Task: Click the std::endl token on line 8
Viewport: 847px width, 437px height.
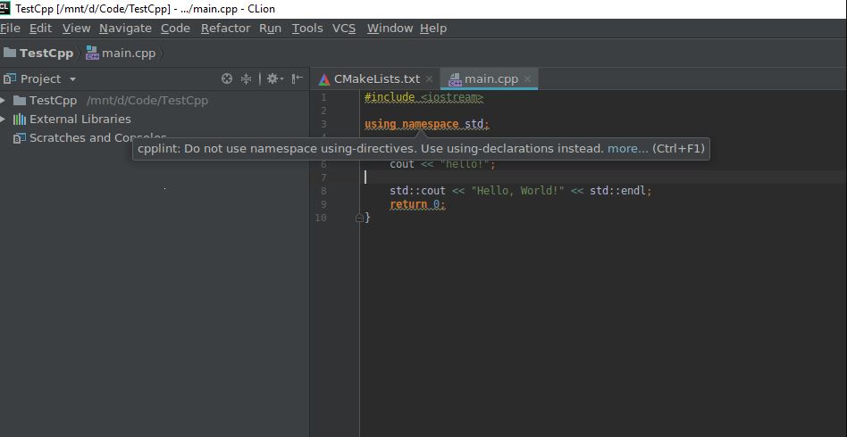Action: [618, 191]
